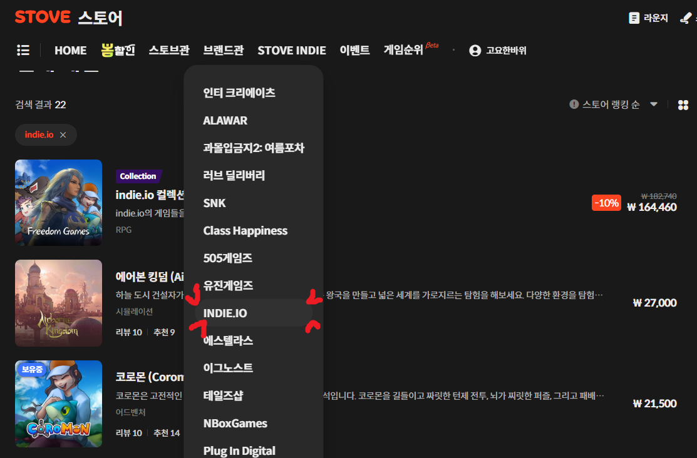697x458 pixels.
Task: Click the Collection badge label
Action: 138,176
